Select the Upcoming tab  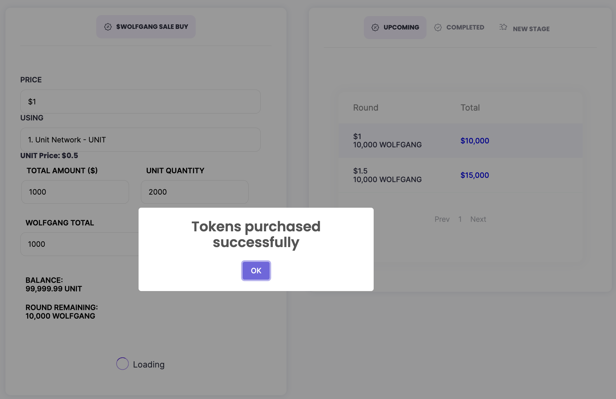pos(395,28)
